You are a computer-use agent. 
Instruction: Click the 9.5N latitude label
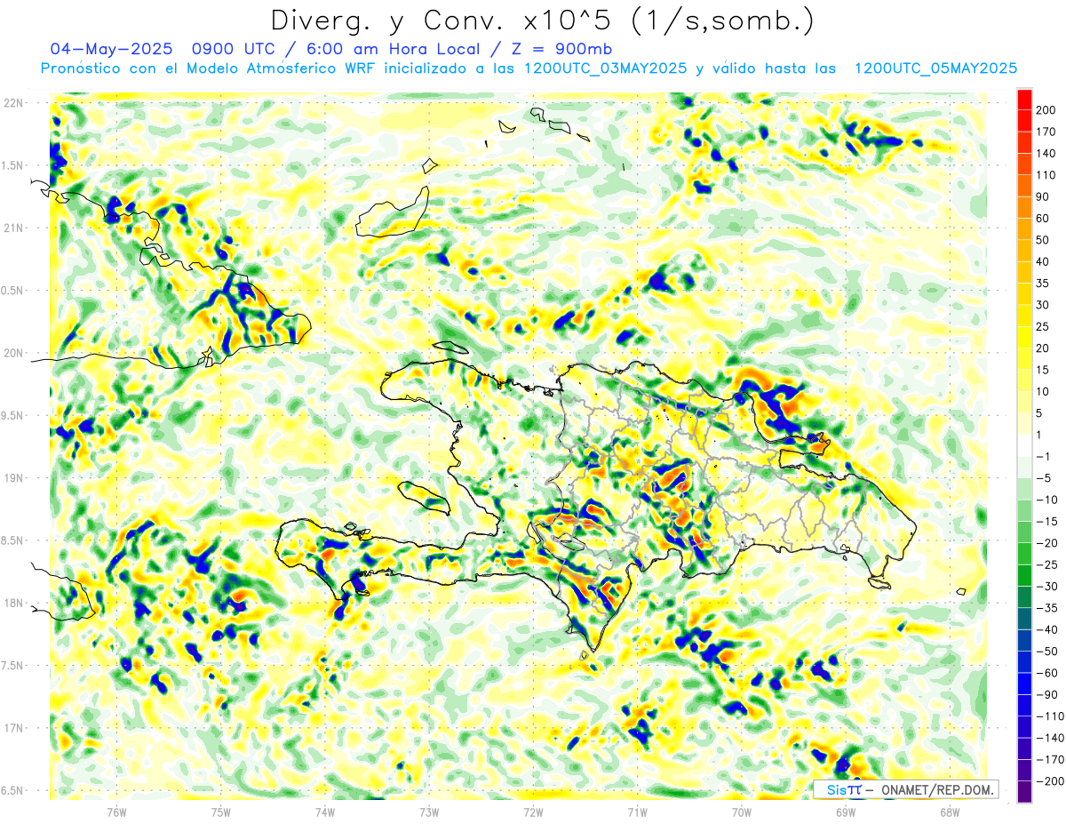coord(13,415)
